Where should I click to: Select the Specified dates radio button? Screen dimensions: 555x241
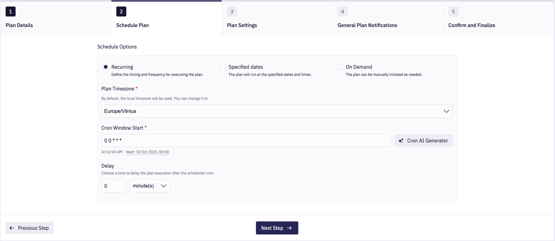coord(223,67)
